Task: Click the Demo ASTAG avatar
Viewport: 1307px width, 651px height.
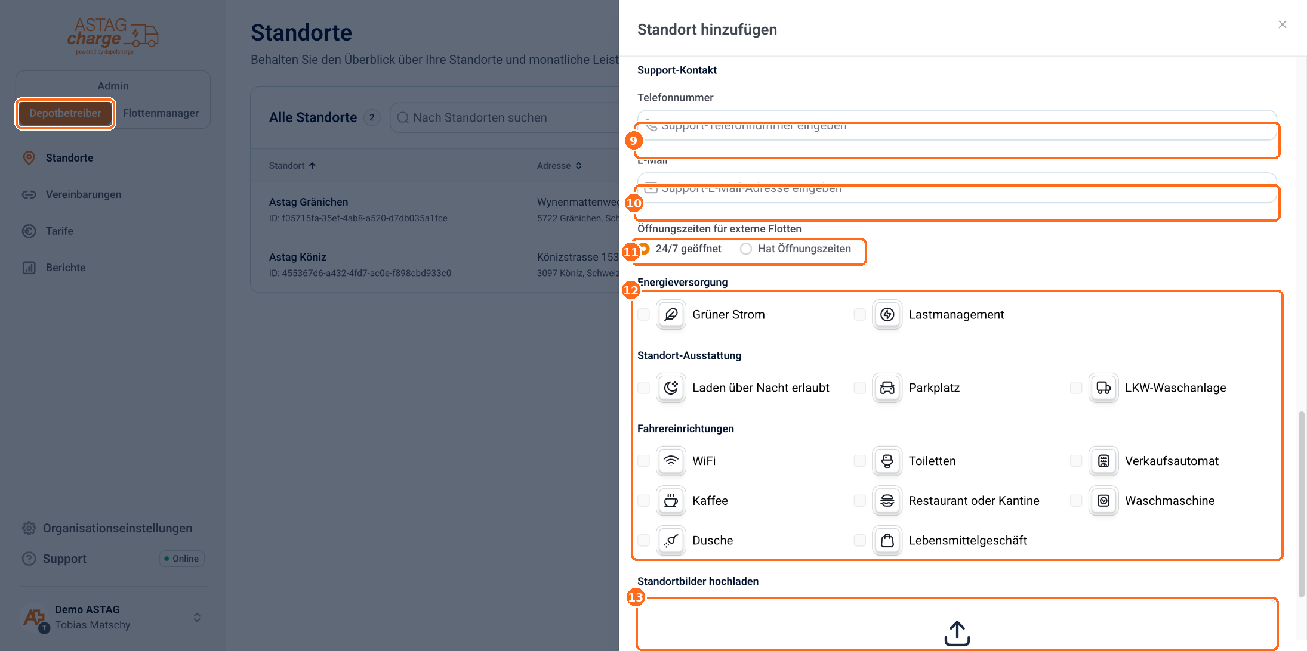Action: point(35,618)
